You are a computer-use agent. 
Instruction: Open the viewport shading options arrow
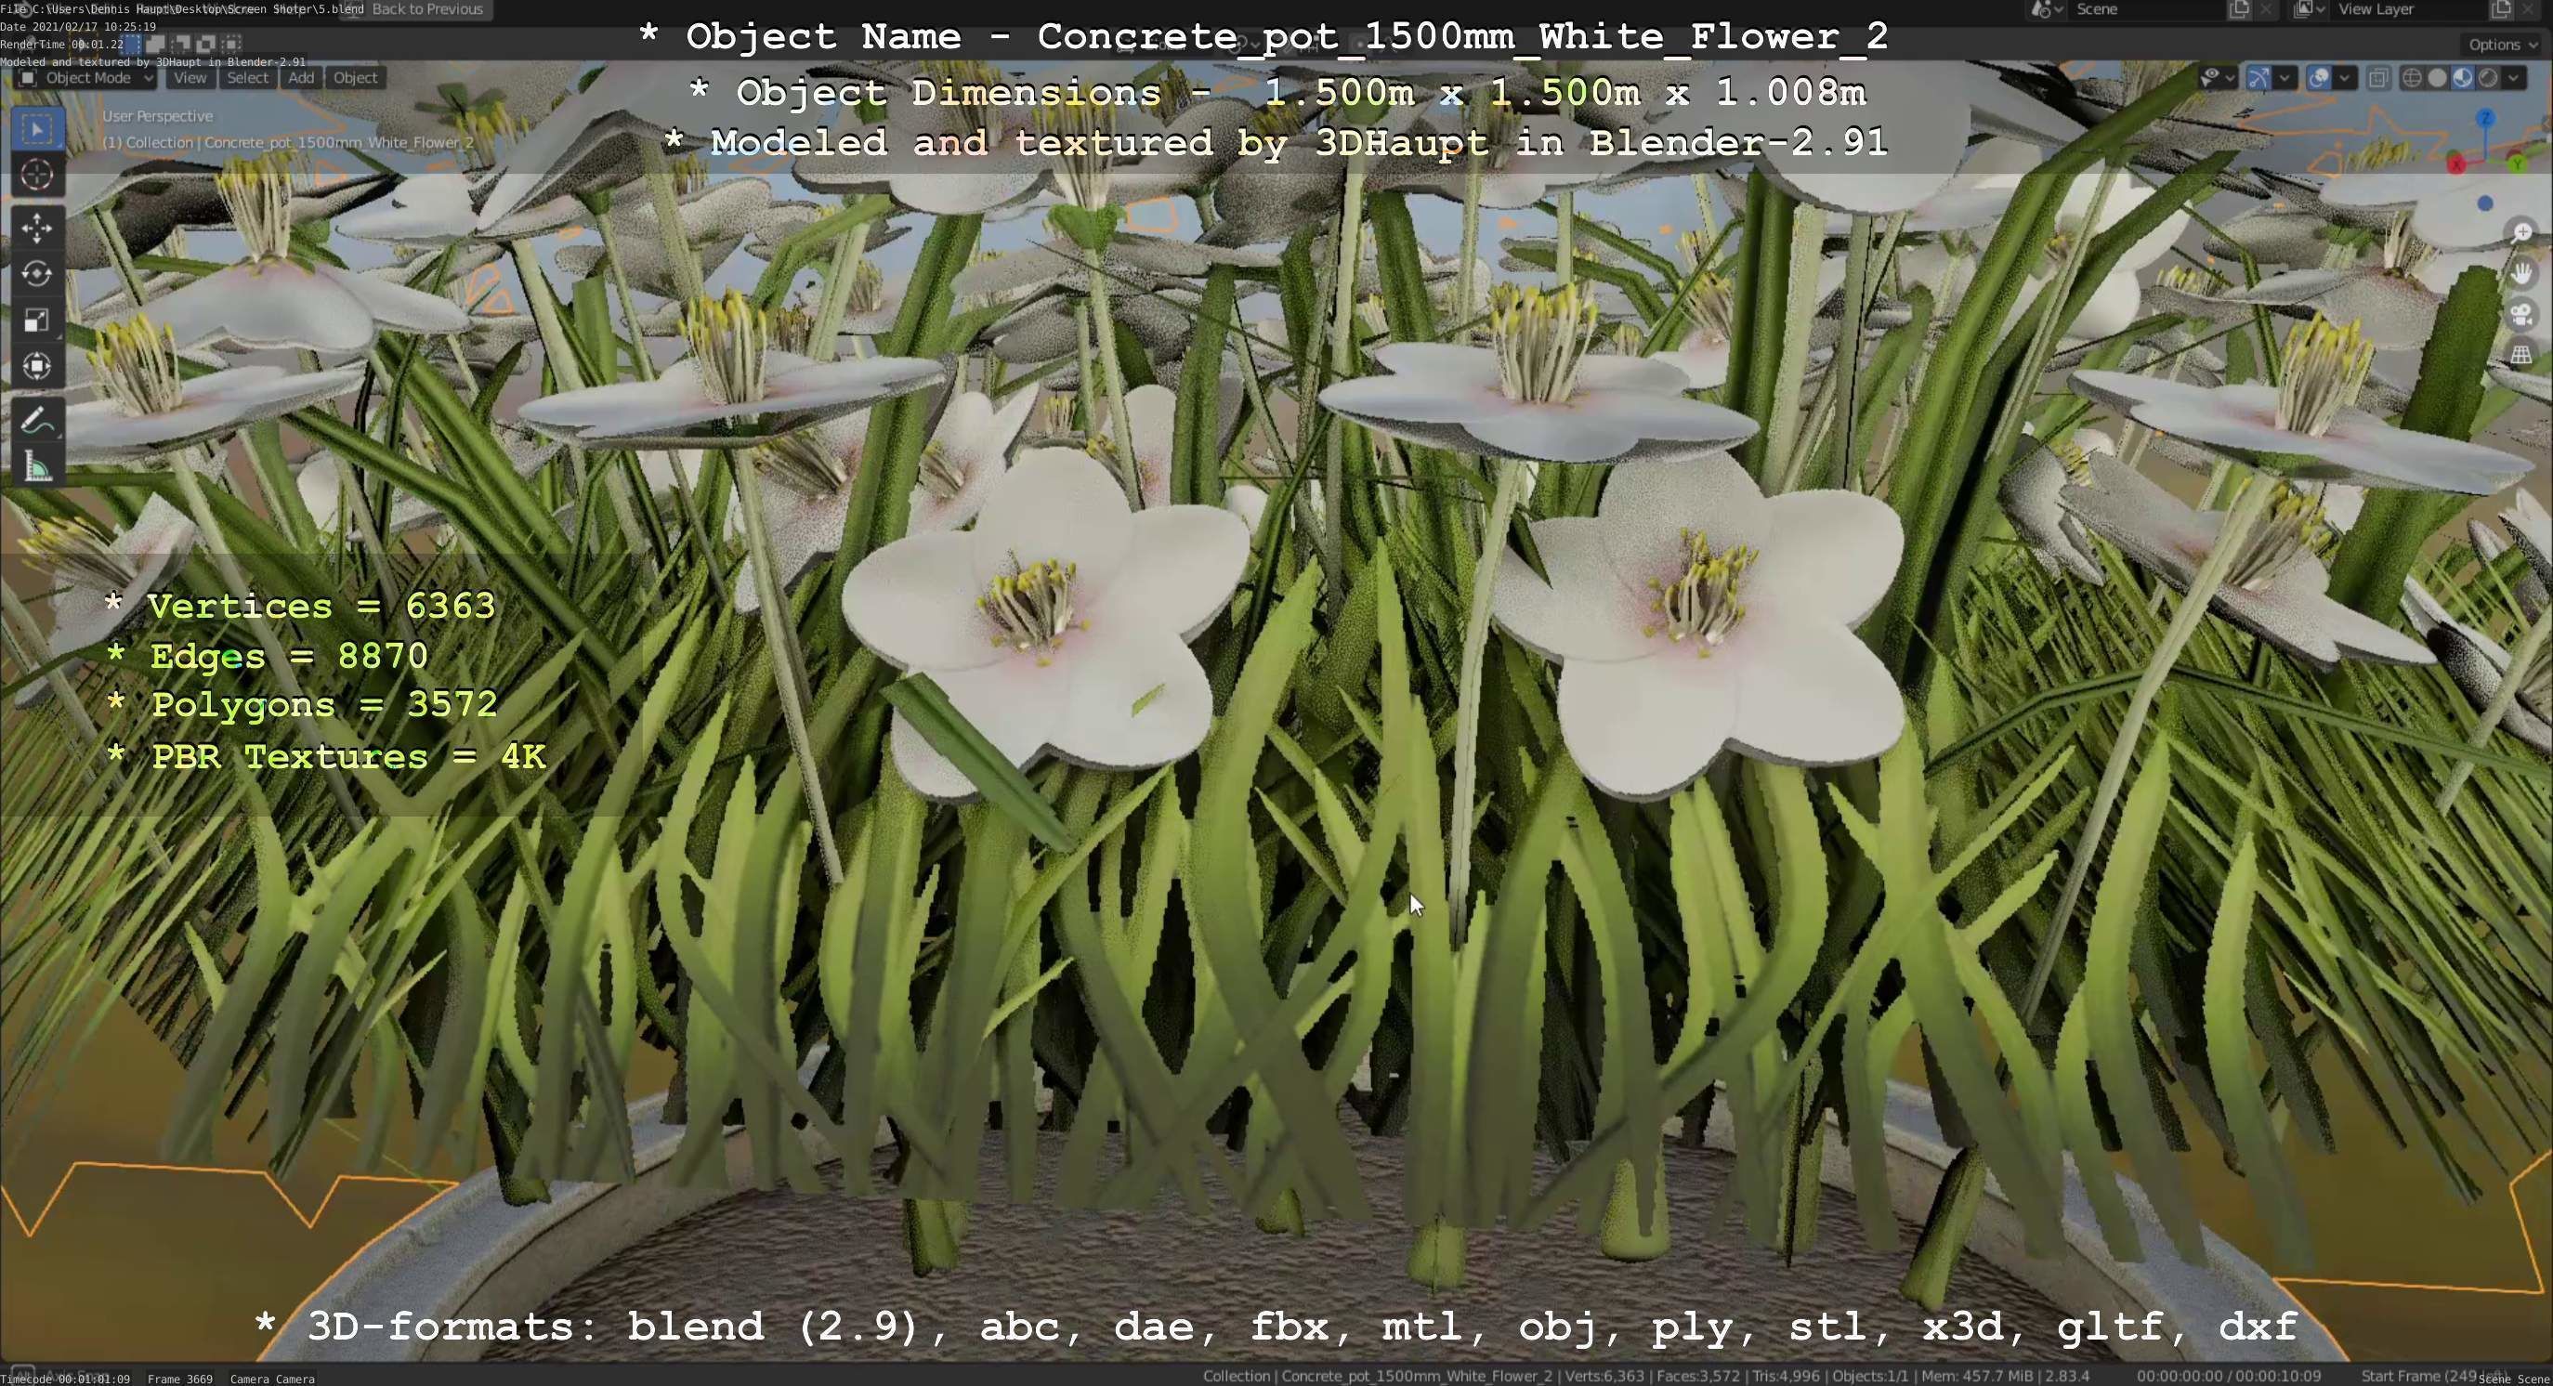2514,78
